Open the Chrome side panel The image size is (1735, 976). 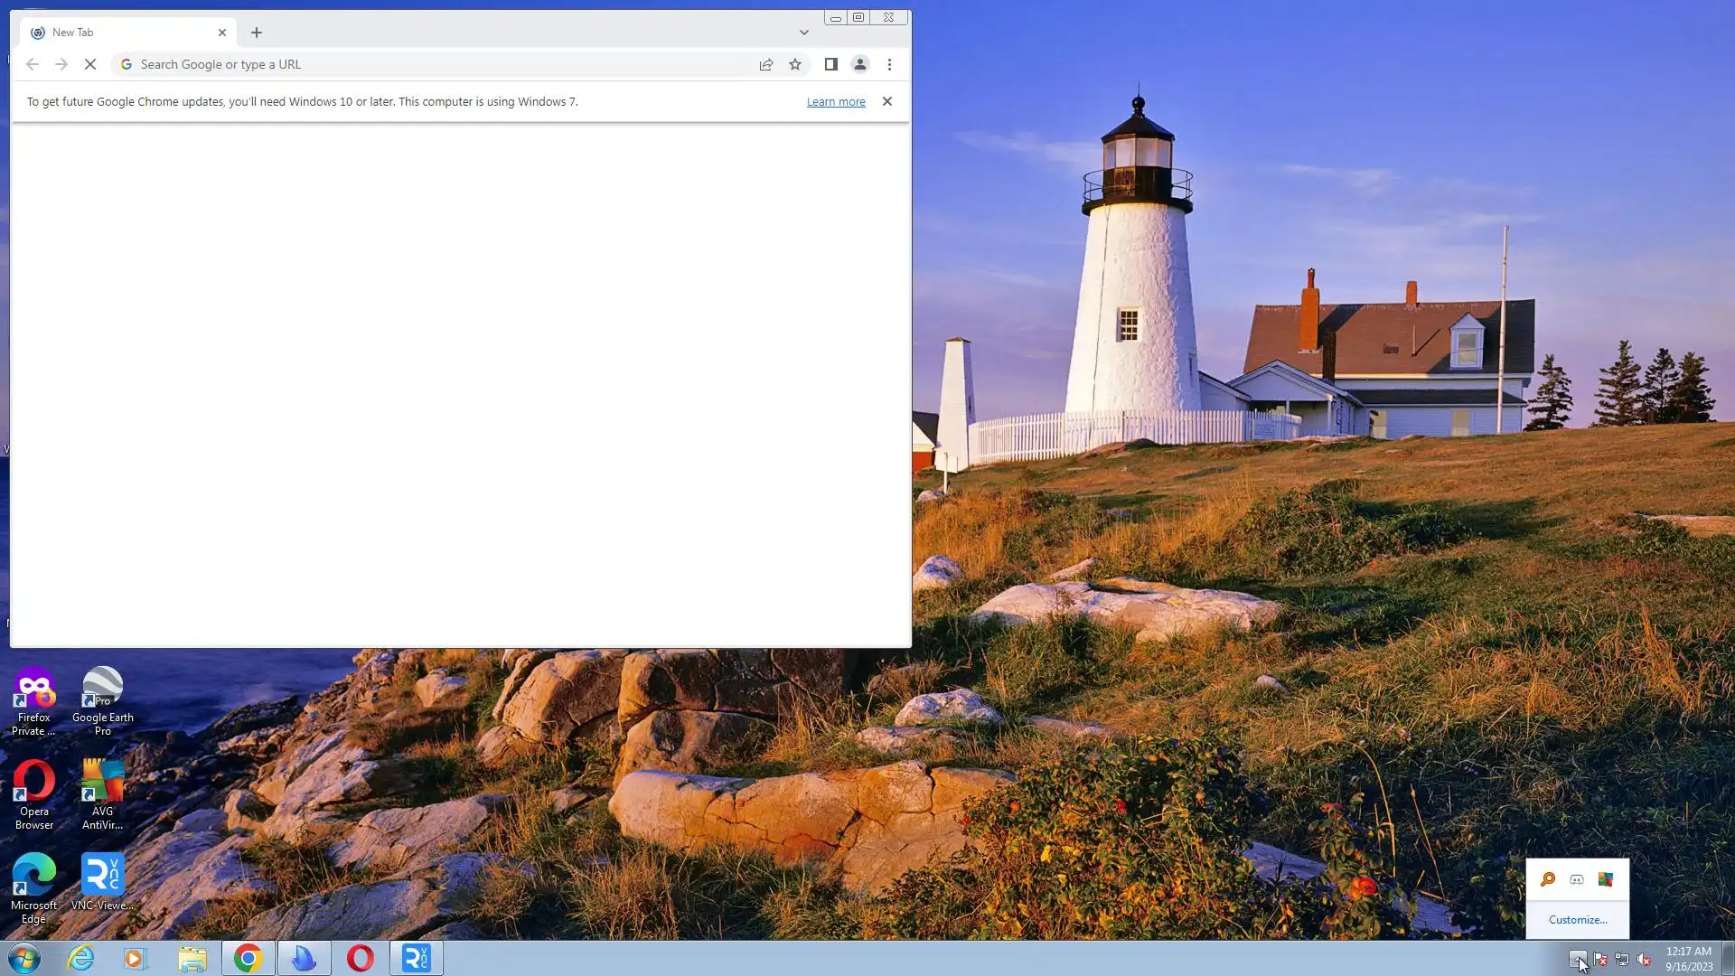pyautogui.click(x=830, y=64)
